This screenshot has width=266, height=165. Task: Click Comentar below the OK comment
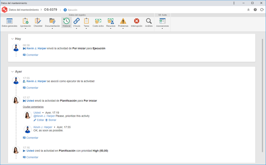pos(31,138)
